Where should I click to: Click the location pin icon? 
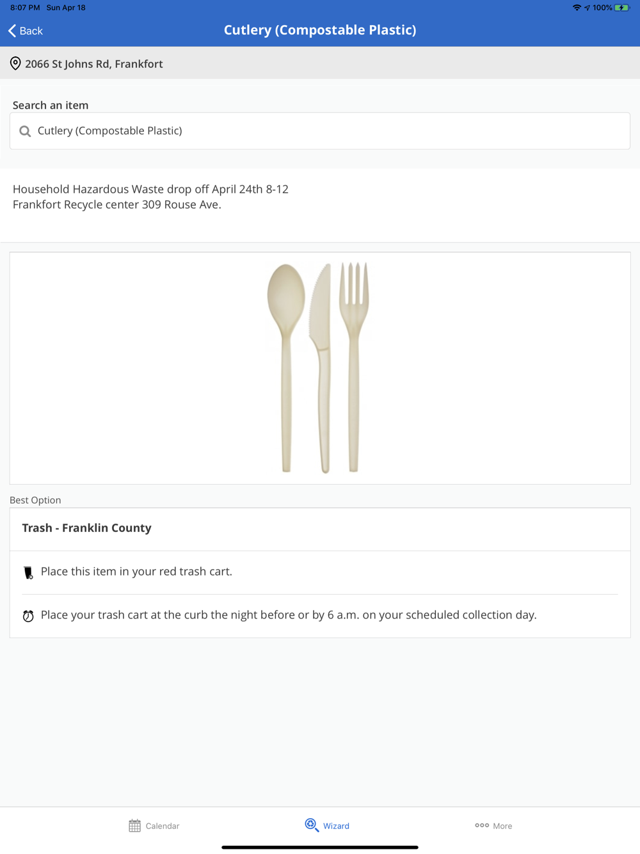click(15, 63)
